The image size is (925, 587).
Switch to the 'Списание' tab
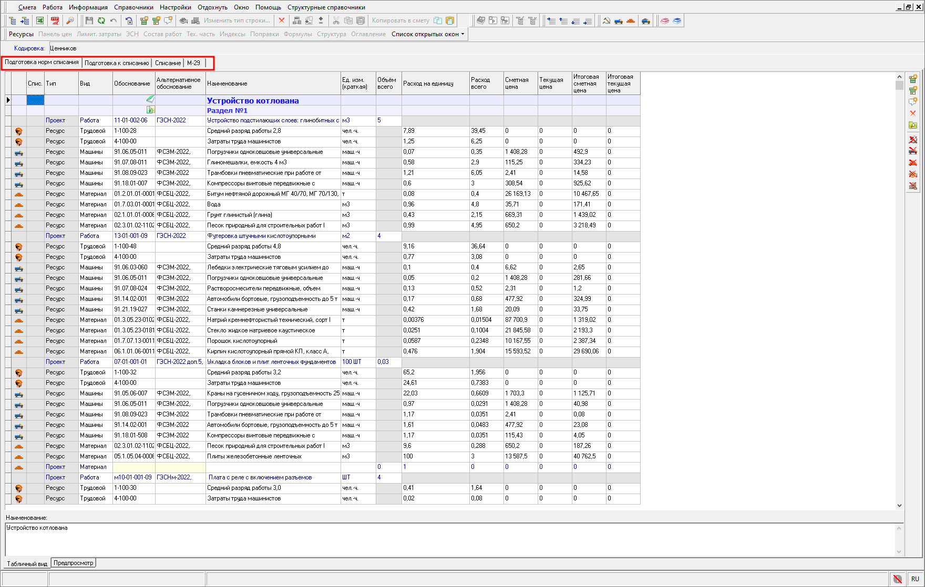(x=168, y=63)
